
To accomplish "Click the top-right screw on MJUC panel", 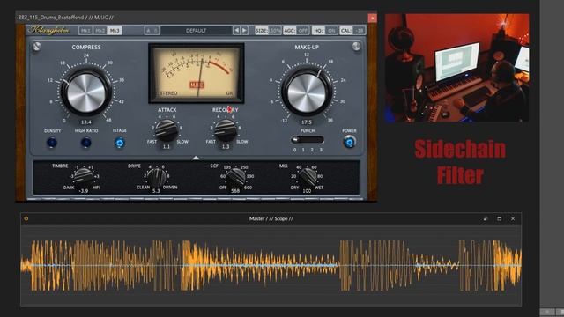I will coord(356,47).
